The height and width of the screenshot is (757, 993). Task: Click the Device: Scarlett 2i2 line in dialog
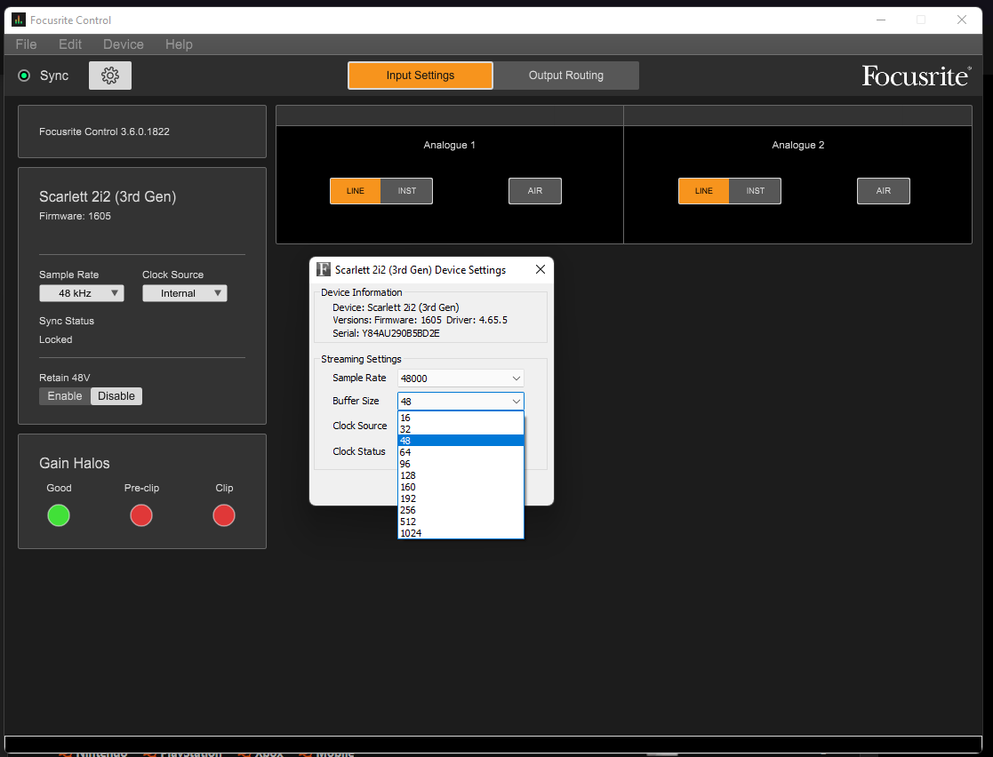click(396, 307)
